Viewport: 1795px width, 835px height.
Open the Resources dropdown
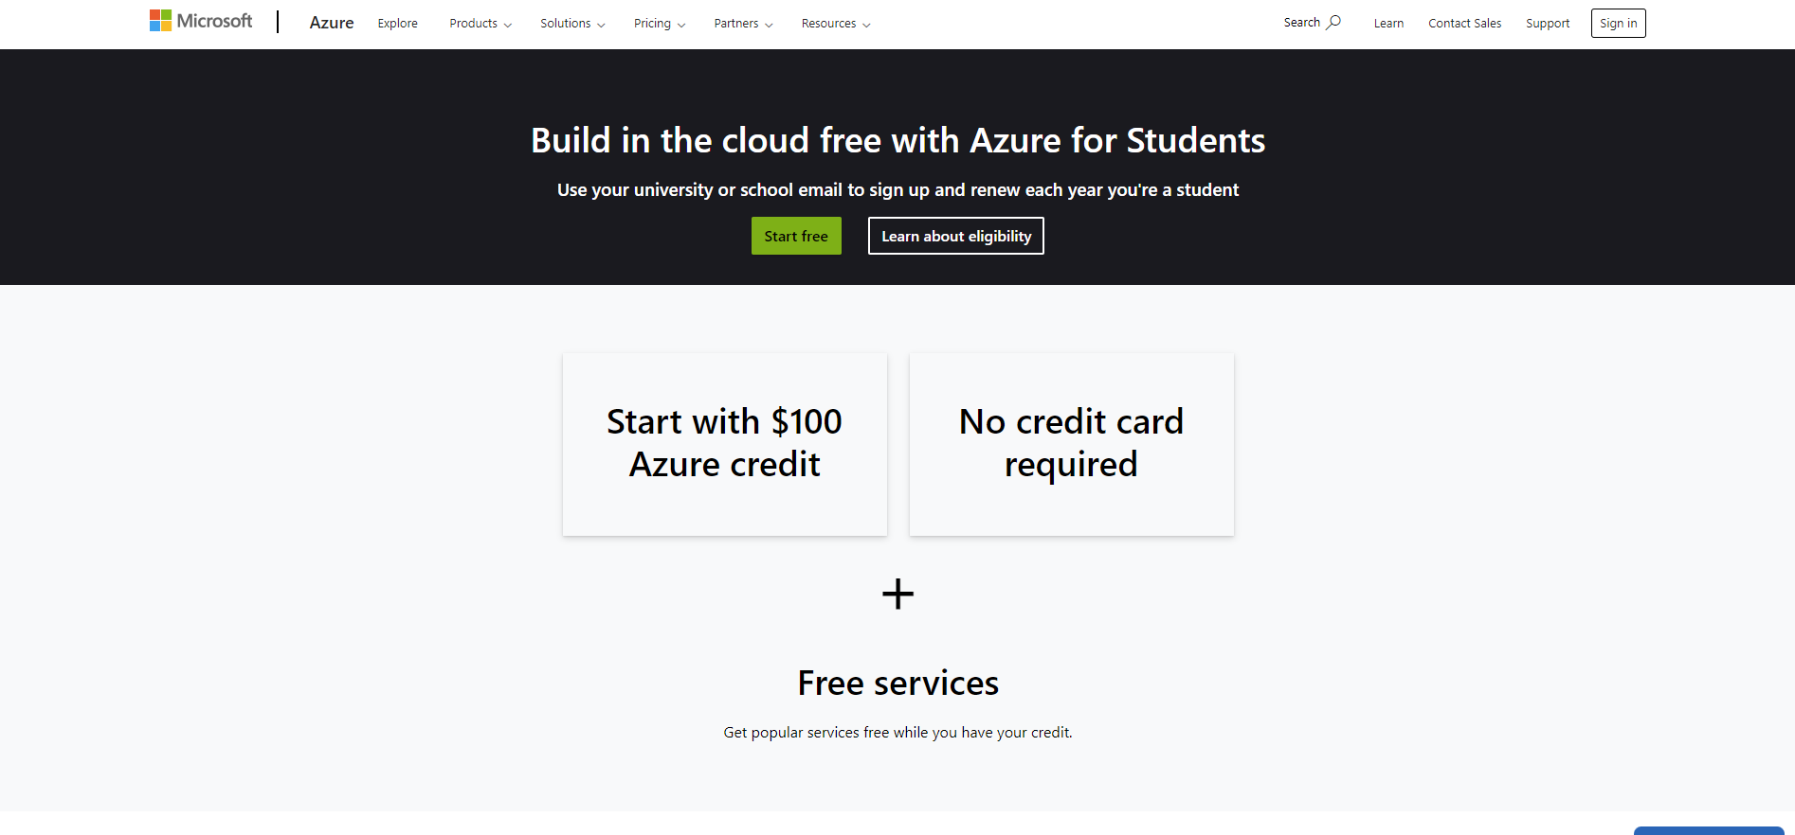(836, 24)
